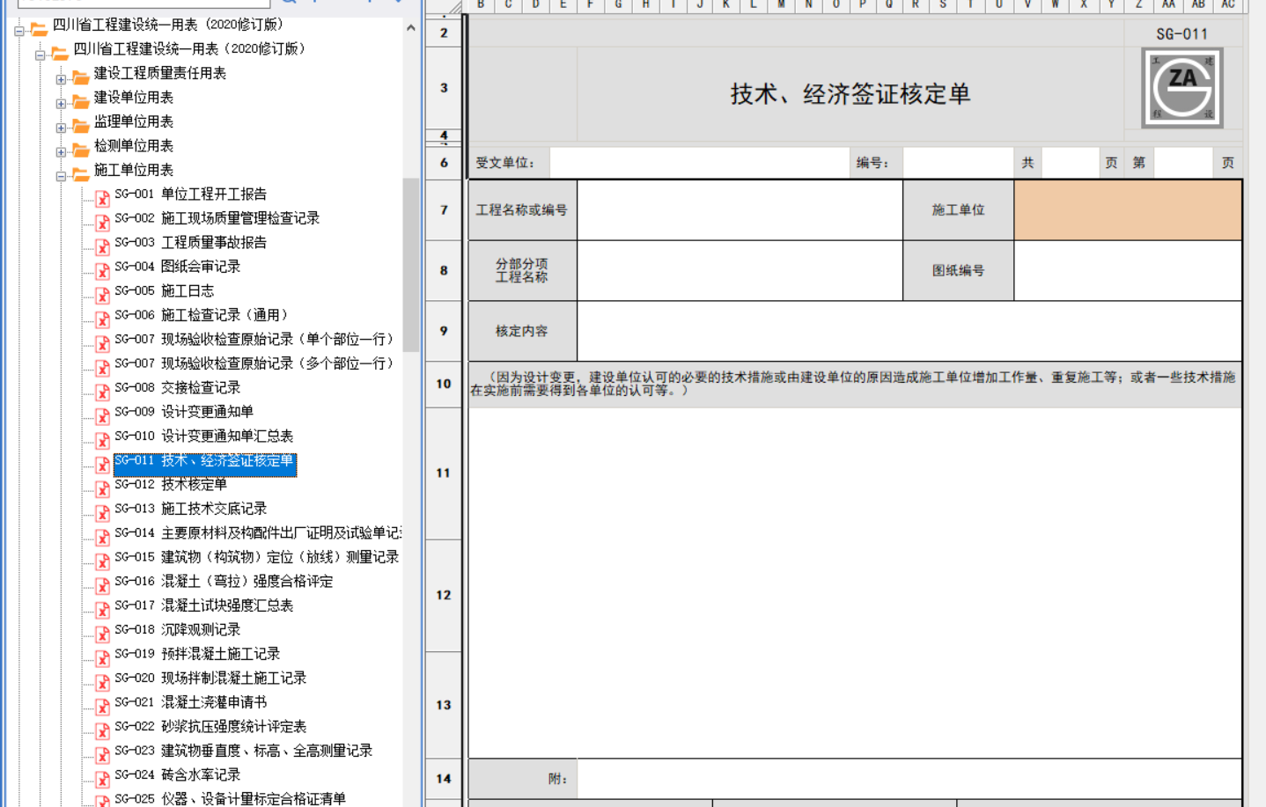Image resolution: width=1266 pixels, height=807 pixels.
Task: Open SG-014 主要原材料及构配件出厂证明 item
Action: (x=258, y=533)
